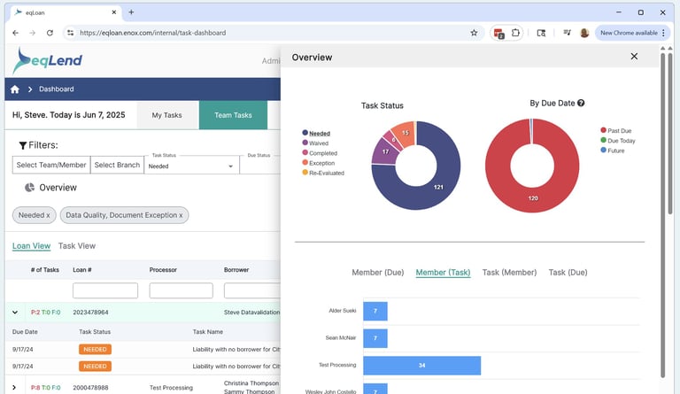Click the site information icon in address bar
This screenshot has height=394, width=680.
70,33
